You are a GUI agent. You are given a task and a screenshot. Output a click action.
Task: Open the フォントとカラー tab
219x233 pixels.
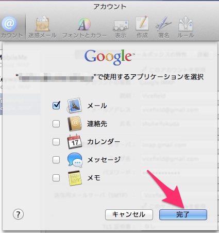[x=85, y=27]
